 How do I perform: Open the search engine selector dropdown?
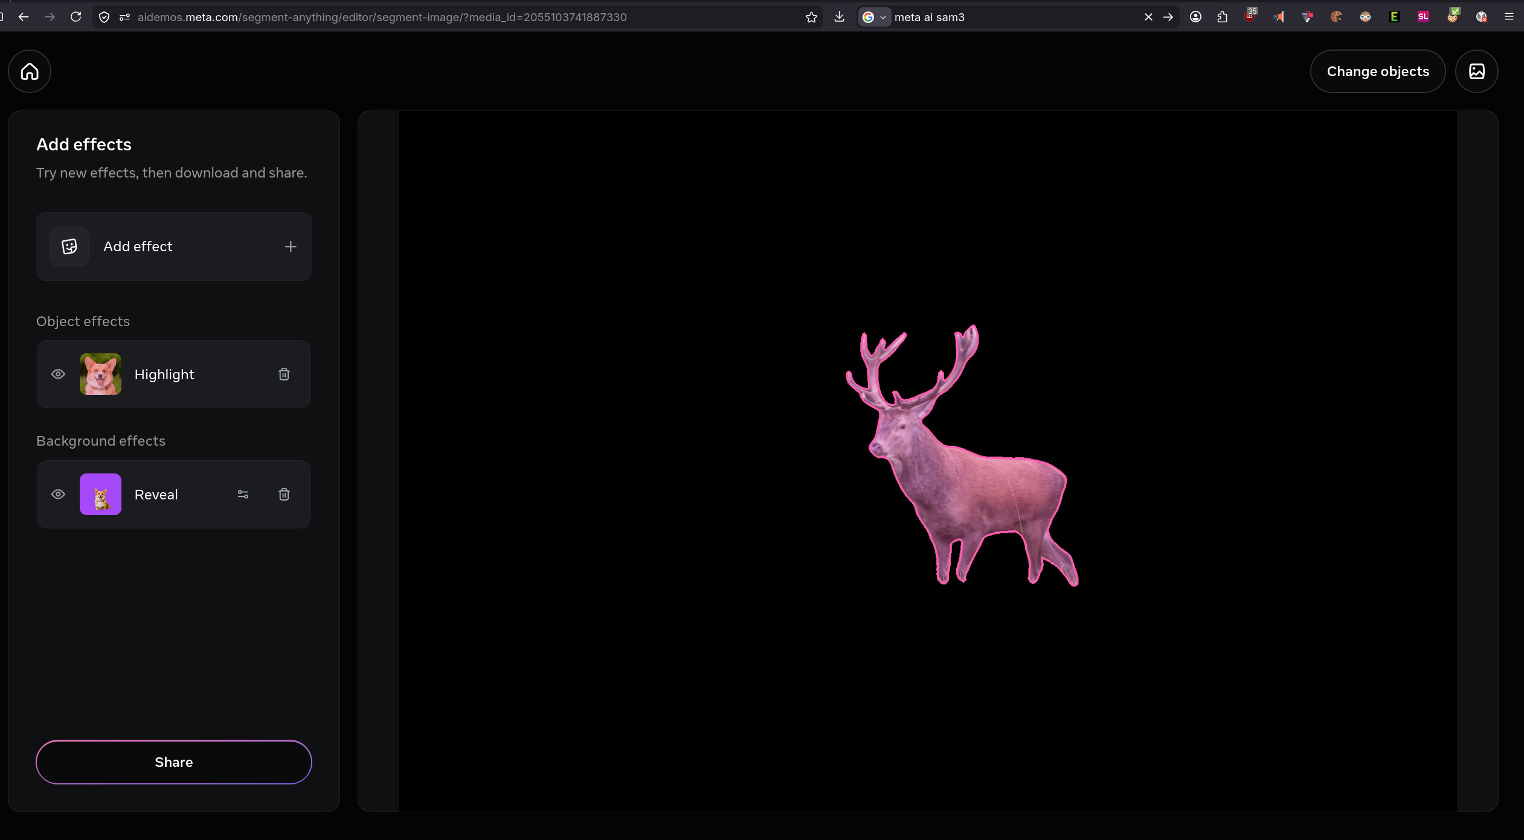click(874, 17)
